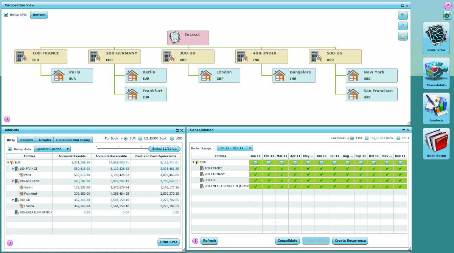Open Corp. View from the sidebar
The width and height of the screenshot is (454, 253).
[x=436, y=38]
